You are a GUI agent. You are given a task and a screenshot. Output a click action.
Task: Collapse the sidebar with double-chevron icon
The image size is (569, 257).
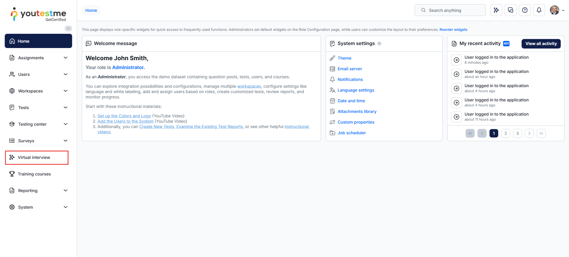(68, 28)
